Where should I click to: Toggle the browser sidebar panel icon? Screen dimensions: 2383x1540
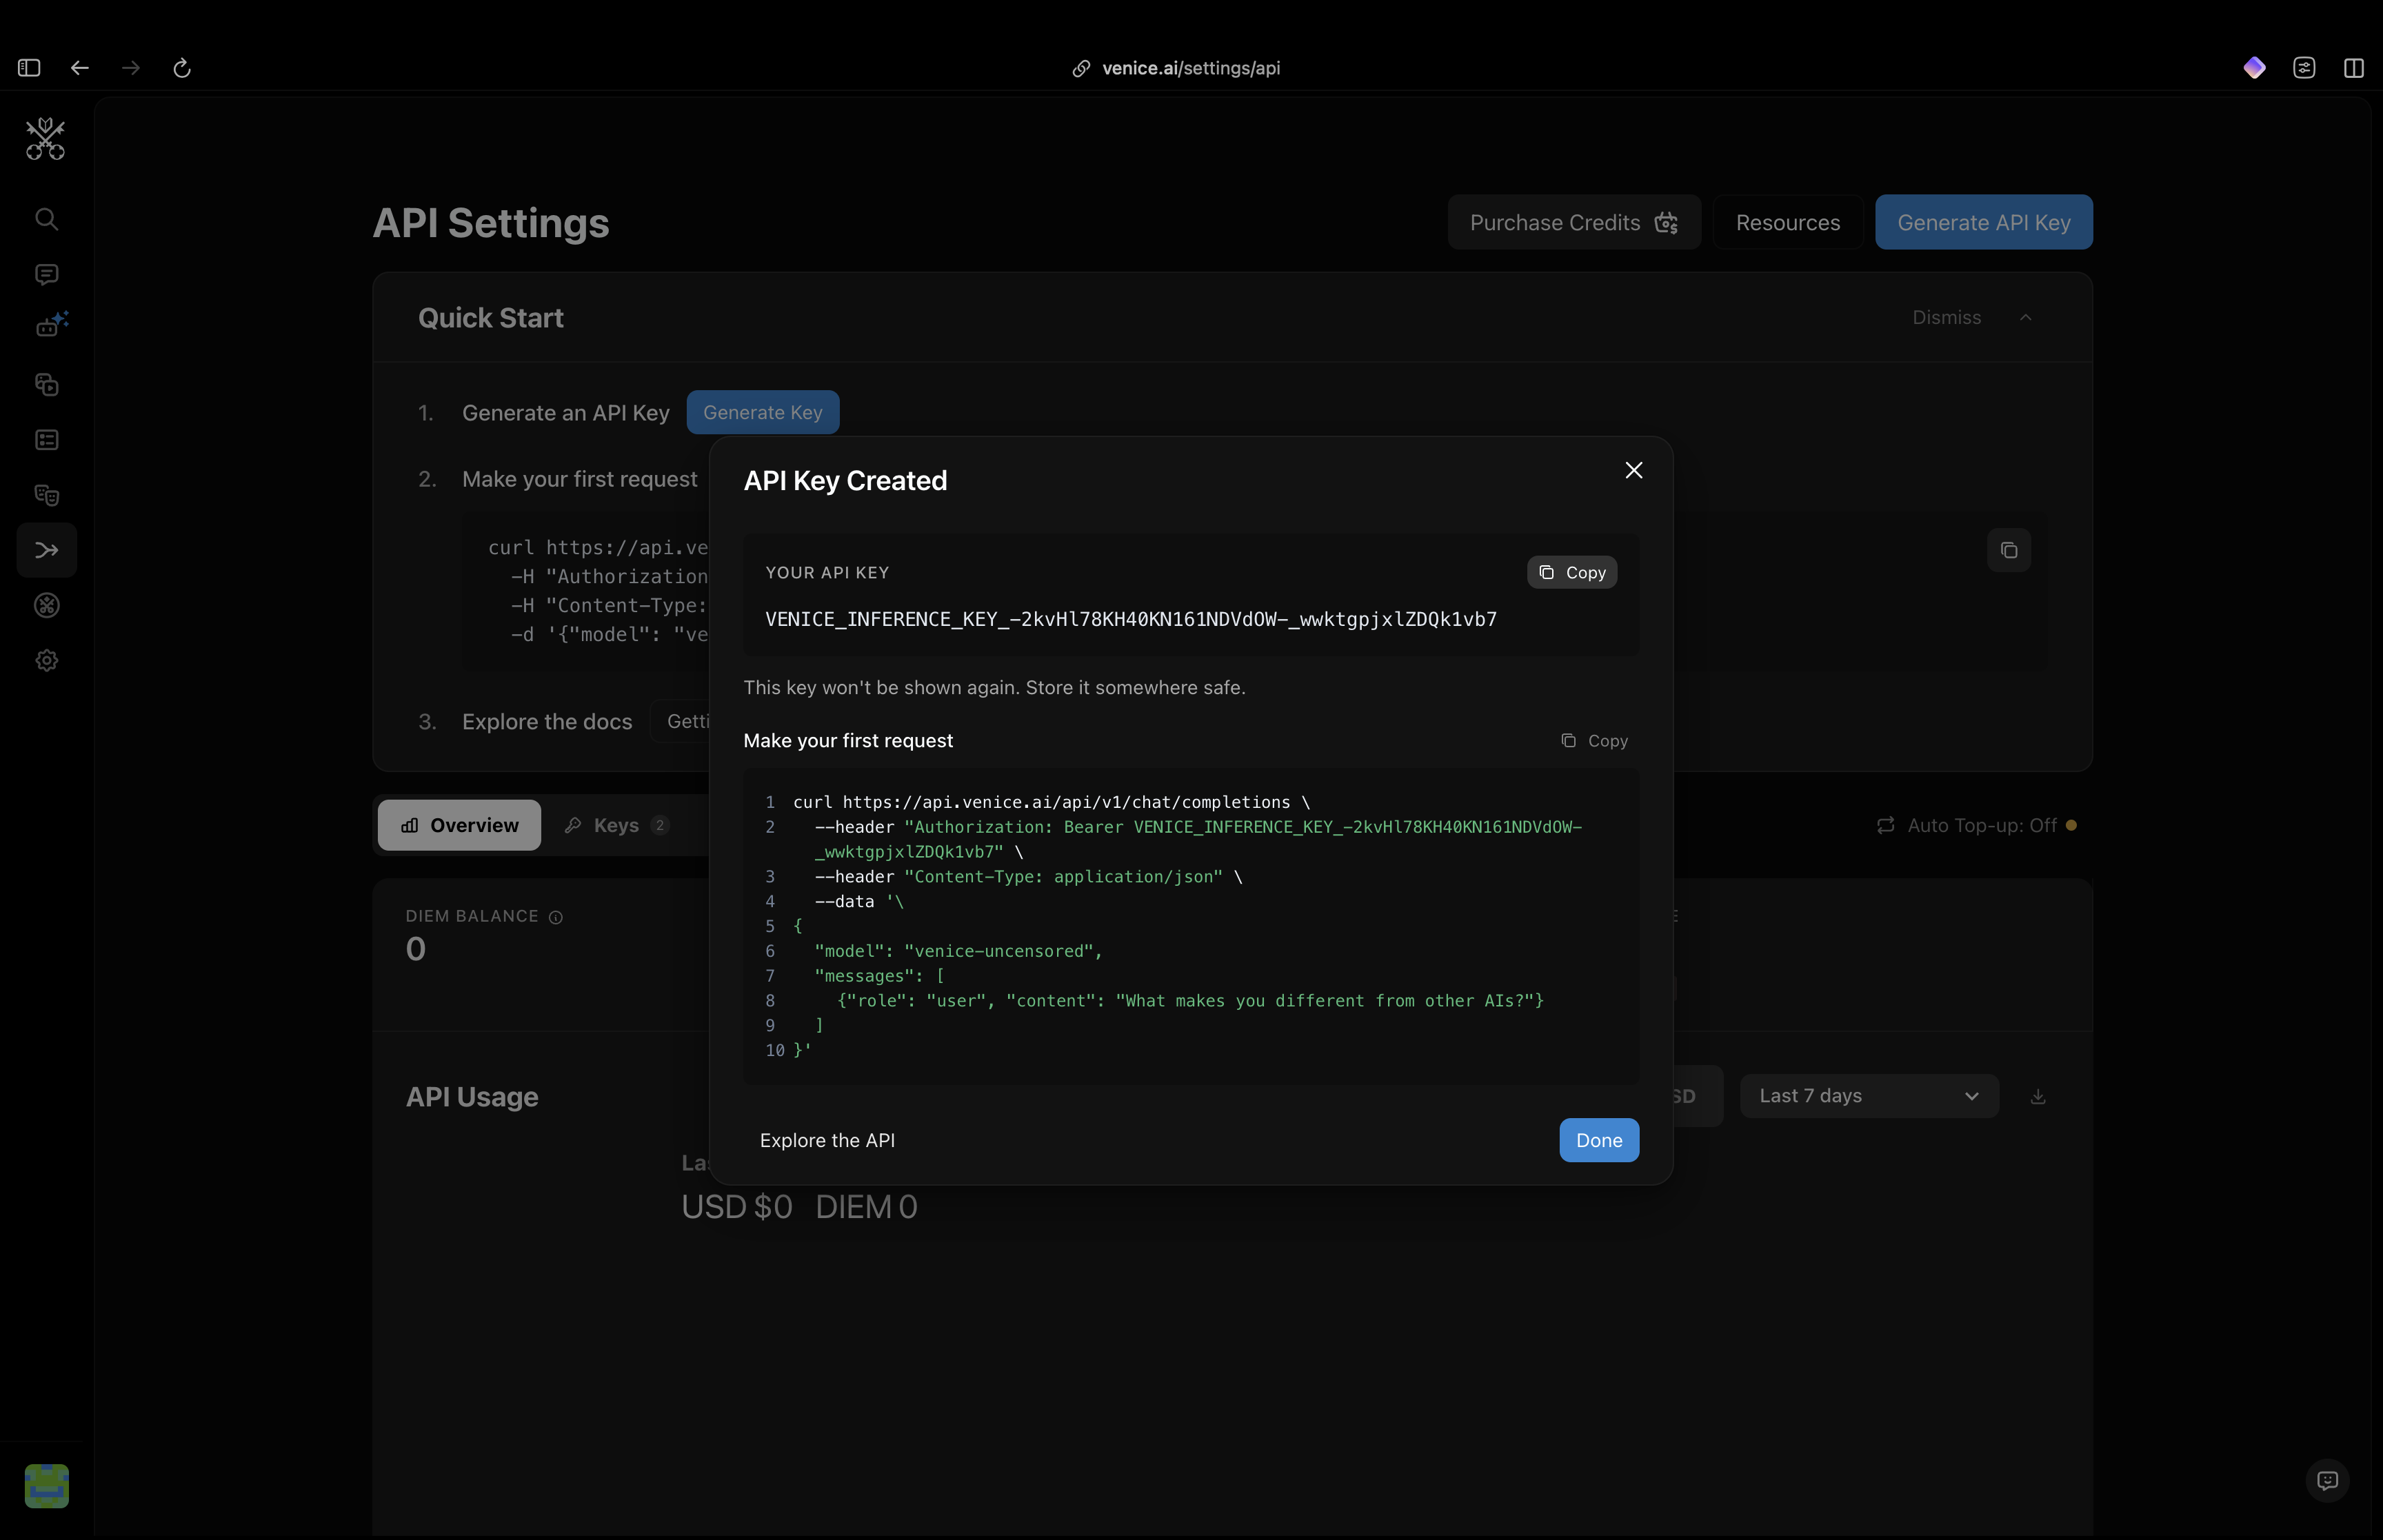29,68
